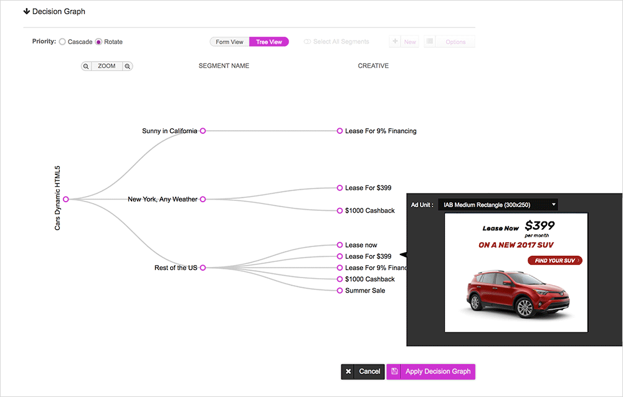The width and height of the screenshot is (623, 397).
Task: Open the Options menu button
Action: pos(449,42)
